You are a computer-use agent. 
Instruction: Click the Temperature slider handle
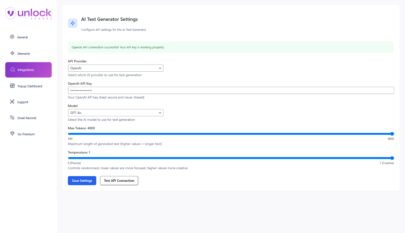click(x=392, y=157)
